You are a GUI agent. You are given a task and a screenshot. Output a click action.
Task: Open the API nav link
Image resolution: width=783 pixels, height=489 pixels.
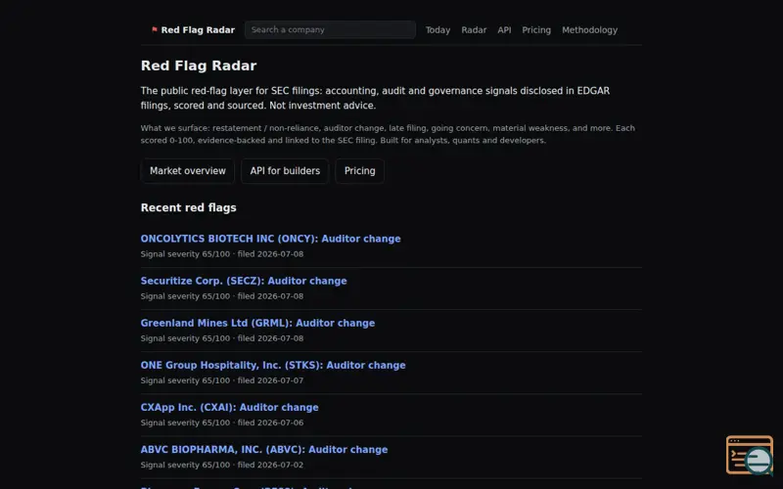coord(504,30)
